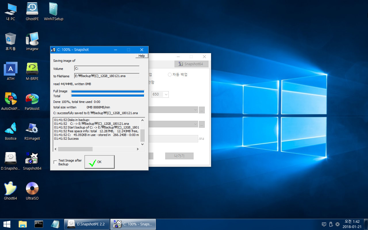Launch the GhostPE desktop icon
The height and width of the screenshot is (230, 368).
[x=32, y=11]
